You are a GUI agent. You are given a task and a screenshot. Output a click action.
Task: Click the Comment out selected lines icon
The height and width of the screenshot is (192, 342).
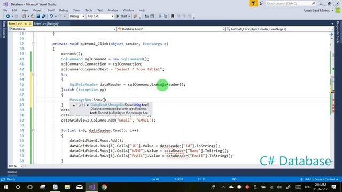[147, 16]
